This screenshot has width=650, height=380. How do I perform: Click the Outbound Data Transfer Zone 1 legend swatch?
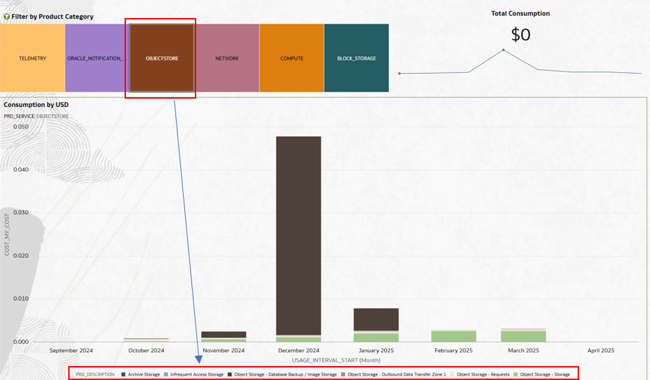tap(343, 374)
